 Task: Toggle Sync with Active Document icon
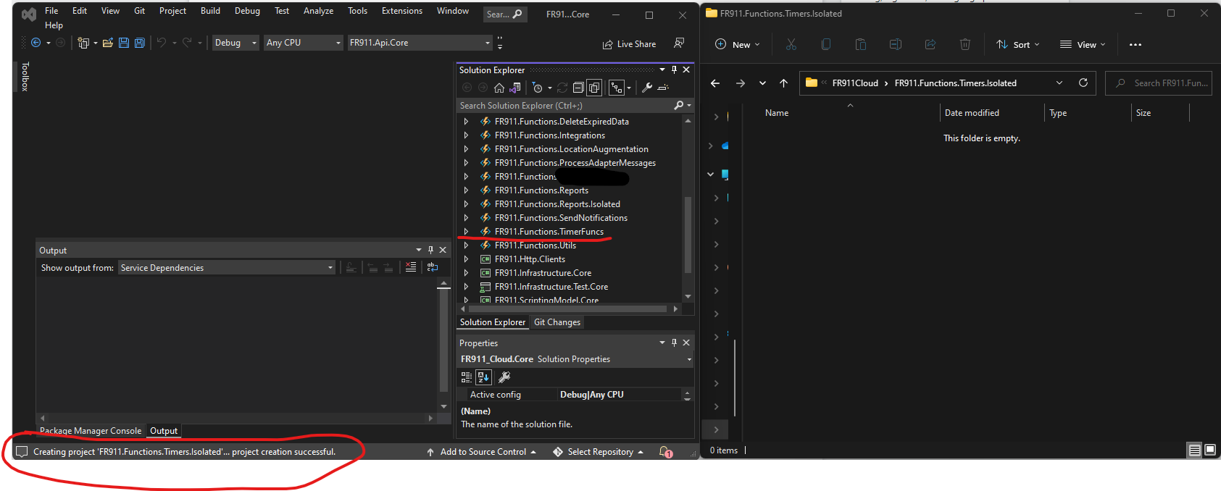point(562,88)
